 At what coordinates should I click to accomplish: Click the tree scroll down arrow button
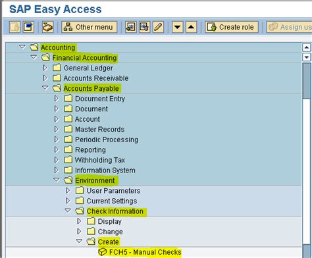point(306,57)
